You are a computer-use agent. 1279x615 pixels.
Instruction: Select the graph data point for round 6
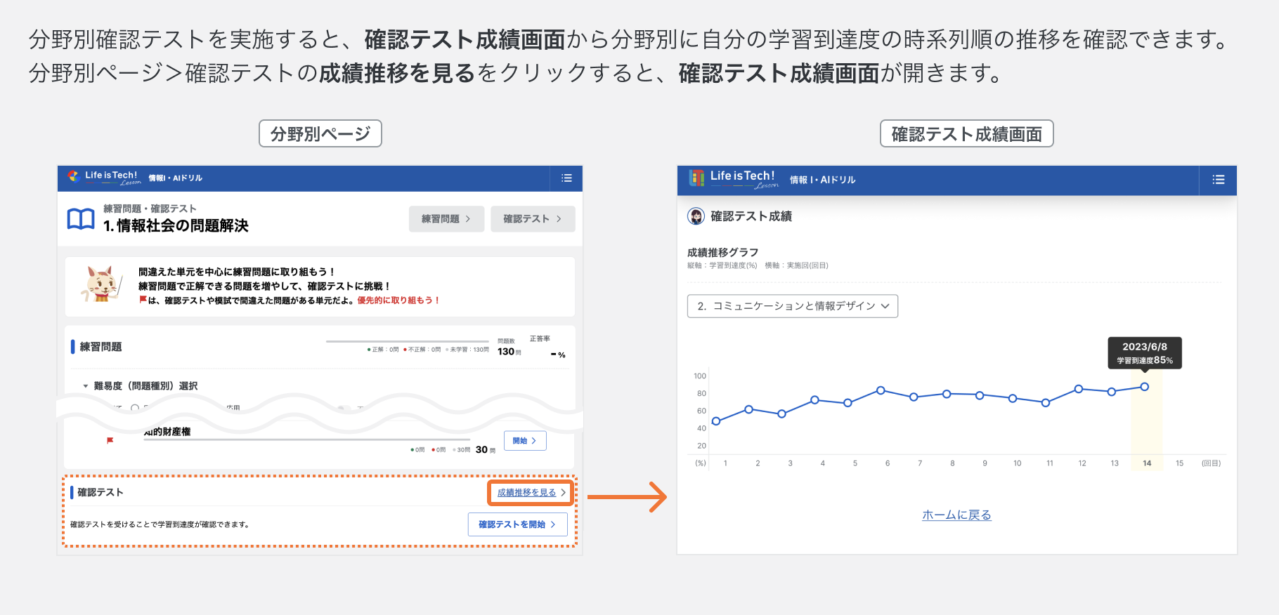pos(881,390)
